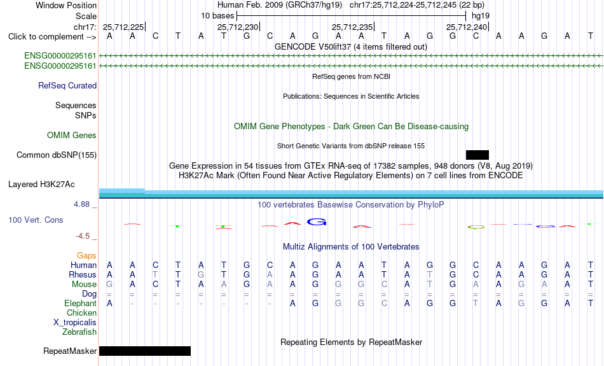Click the PhyloP upper bound value 4.88
604x366 pixels.
click(x=81, y=204)
